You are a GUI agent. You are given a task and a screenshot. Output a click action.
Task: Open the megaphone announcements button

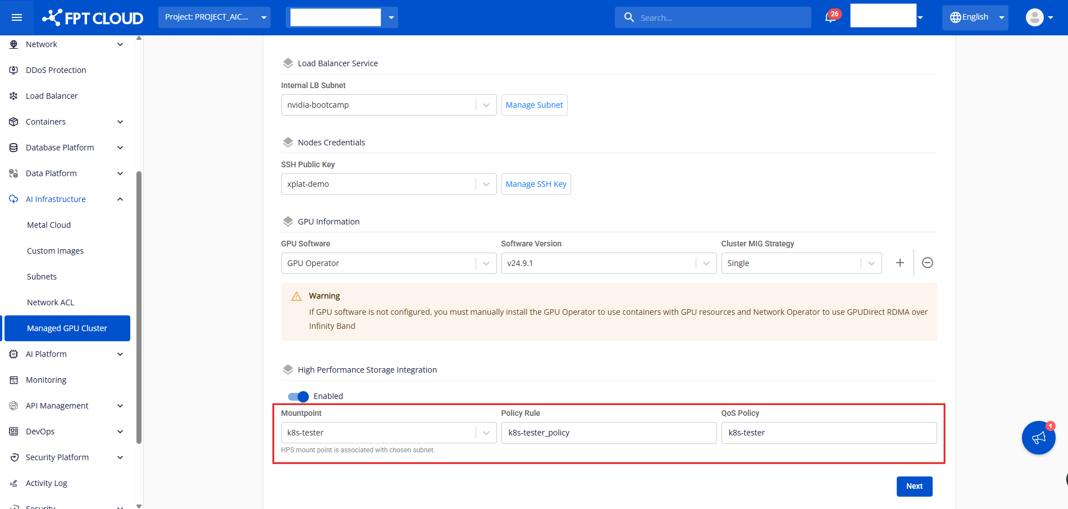click(1038, 438)
